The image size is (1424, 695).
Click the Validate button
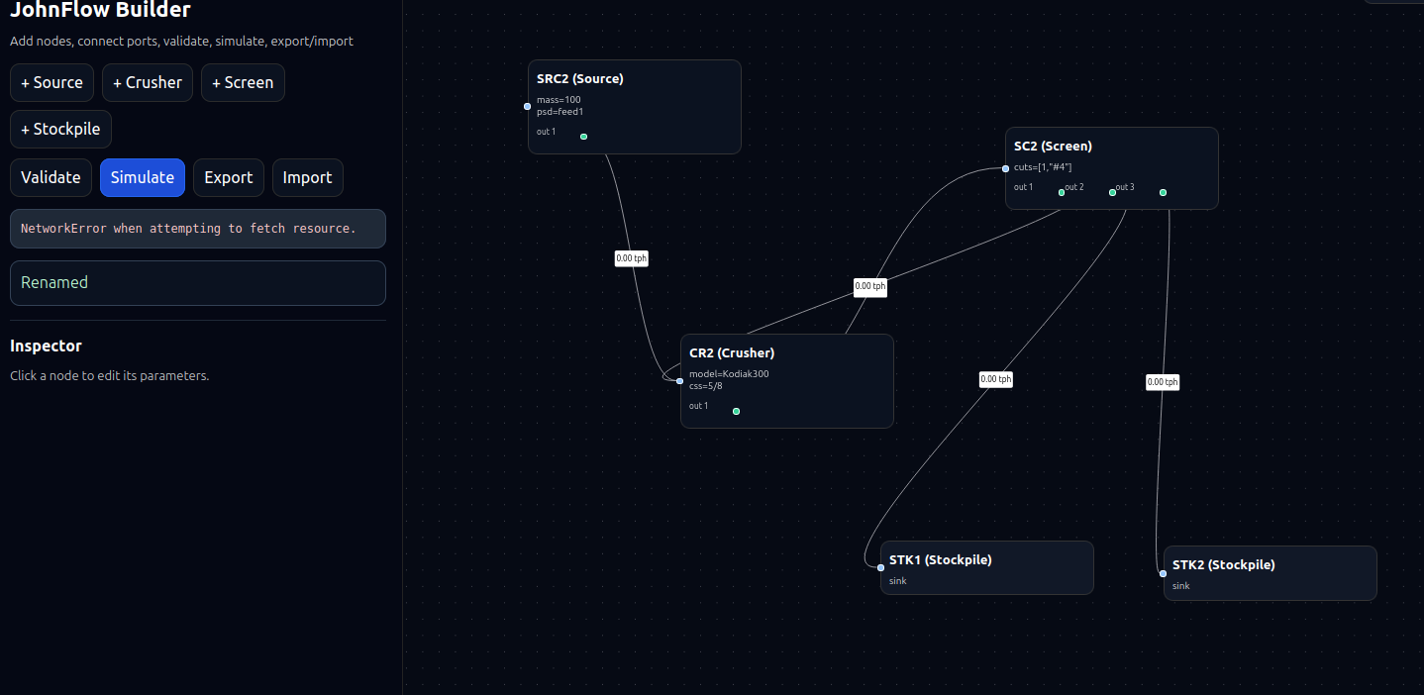(x=51, y=178)
